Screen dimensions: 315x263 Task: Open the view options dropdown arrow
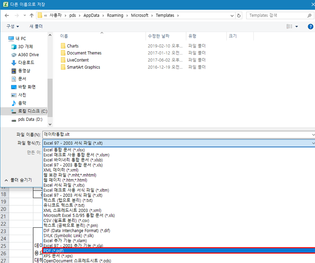[x=297, y=27]
